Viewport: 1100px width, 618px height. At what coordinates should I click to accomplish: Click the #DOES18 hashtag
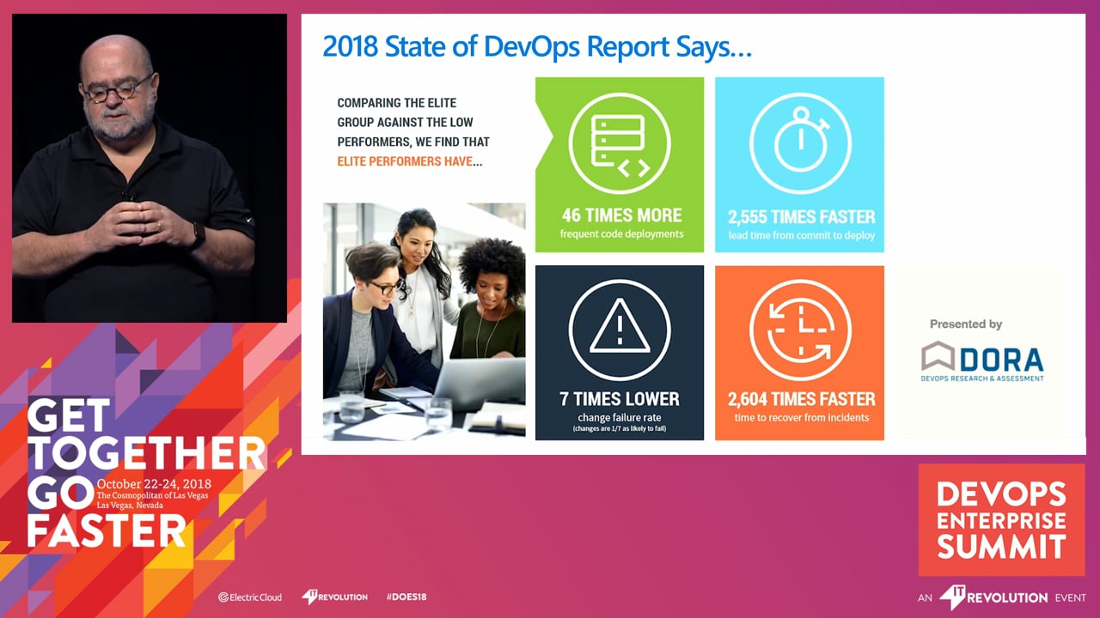pyautogui.click(x=406, y=597)
